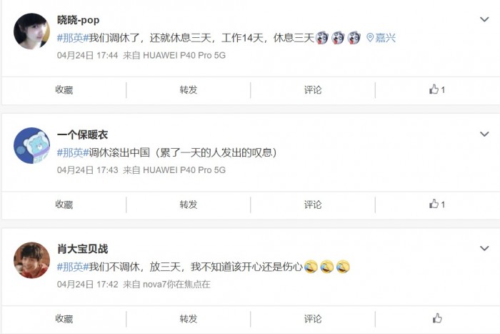Viewport: 500px width, 334px height.
Task: Open 肖大宝贝战's profile avatar
Action: click(31, 260)
